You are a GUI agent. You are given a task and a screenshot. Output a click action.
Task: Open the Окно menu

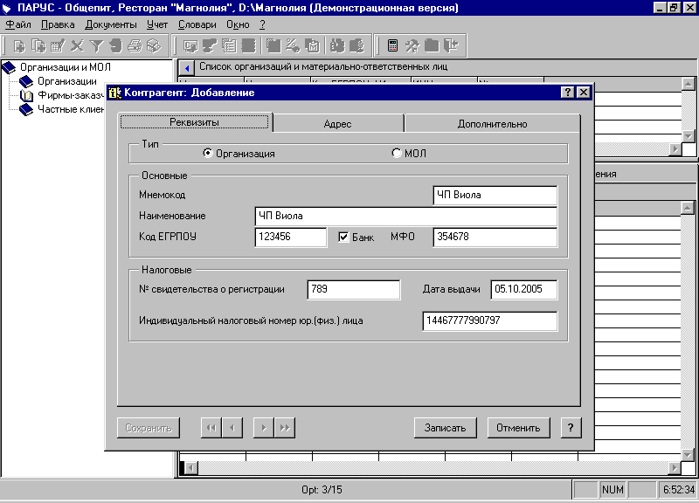pos(238,25)
